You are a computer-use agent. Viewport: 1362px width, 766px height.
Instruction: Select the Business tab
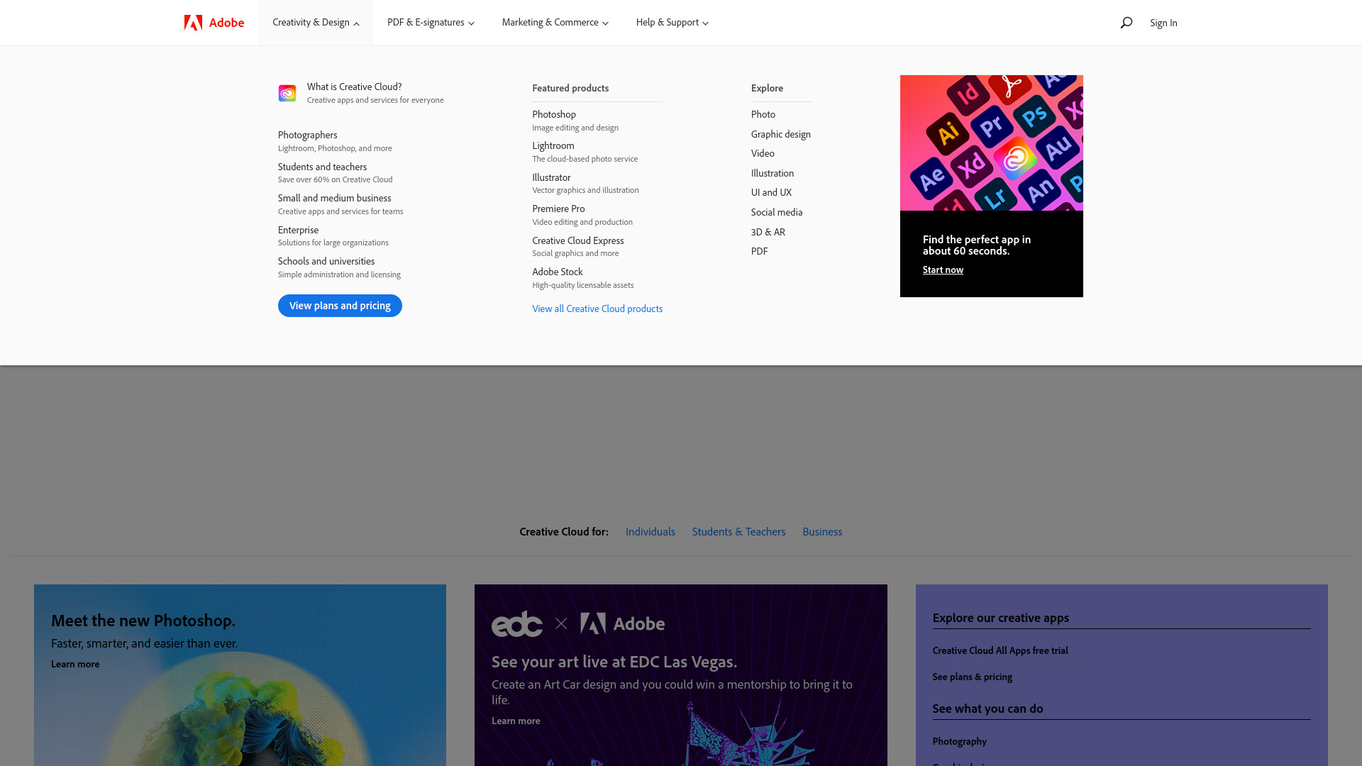(822, 532)
